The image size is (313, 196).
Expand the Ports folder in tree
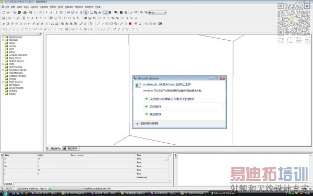[3, 64]
